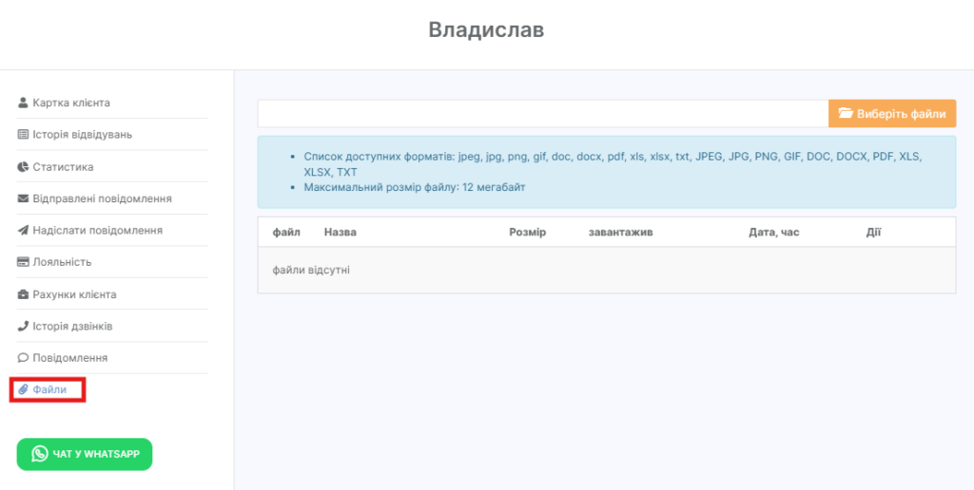
Task: Click the card icon next to Лояльність
Action: coord(24,262)
